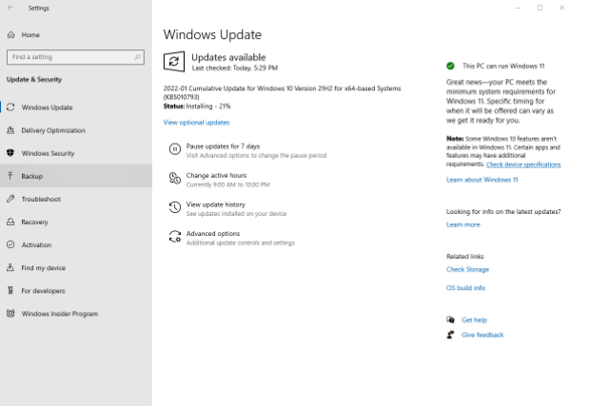Screen dimensions: 590x406
Task: Click the Windows Insider Program icon
Action: pos(10,314)
